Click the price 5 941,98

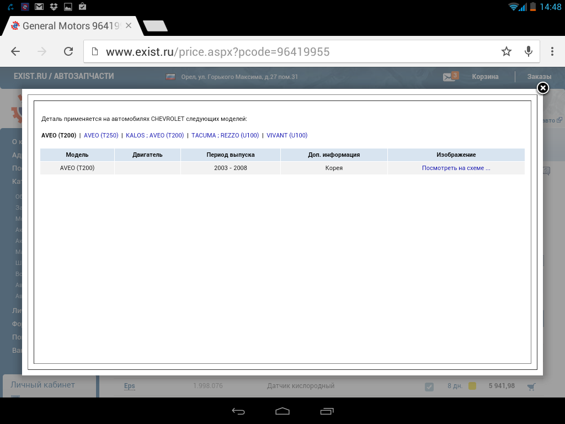point(502,386)
